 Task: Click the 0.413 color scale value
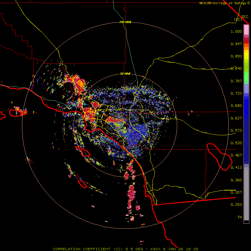pyautogui.click(x=236, y=168)
